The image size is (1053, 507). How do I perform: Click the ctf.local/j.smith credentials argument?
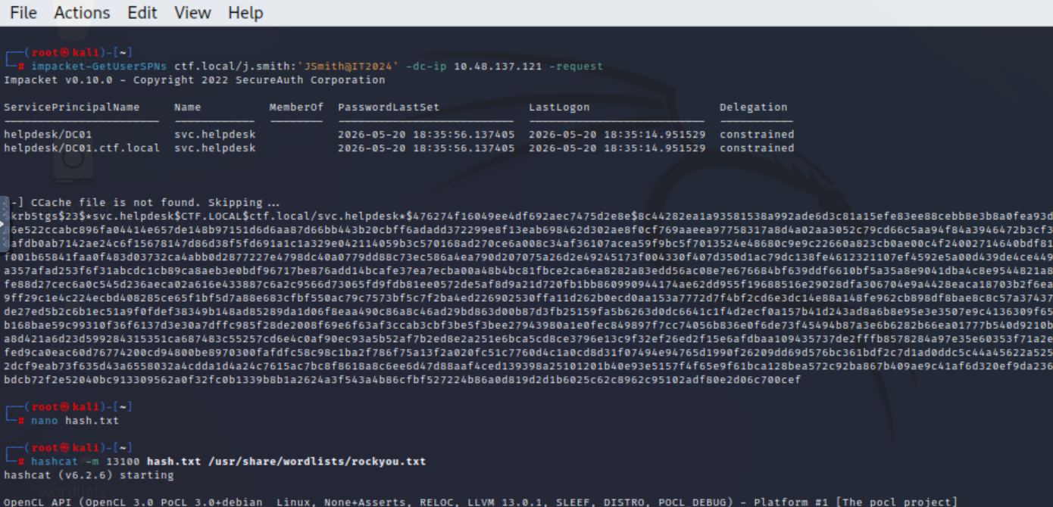(286, 67)
